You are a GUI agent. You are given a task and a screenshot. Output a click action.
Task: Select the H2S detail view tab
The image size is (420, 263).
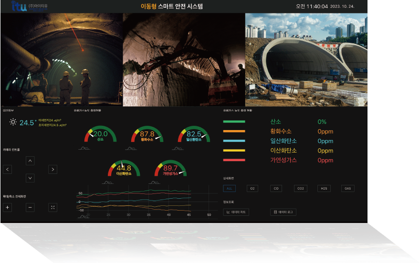coord(324,188)
